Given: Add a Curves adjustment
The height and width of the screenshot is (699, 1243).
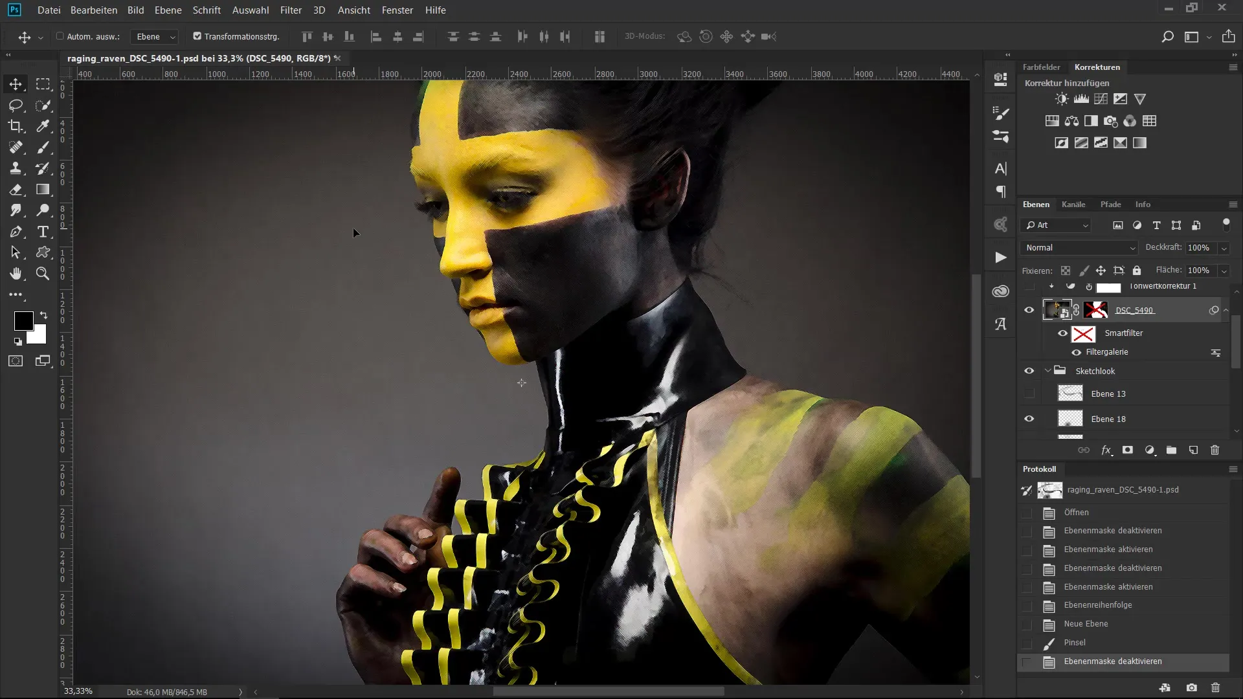Looking at the screenshot, I should 1101,99.
